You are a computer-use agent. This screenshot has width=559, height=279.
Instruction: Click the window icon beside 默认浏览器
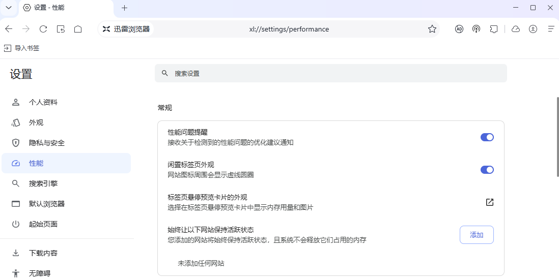tap(16, 204)
